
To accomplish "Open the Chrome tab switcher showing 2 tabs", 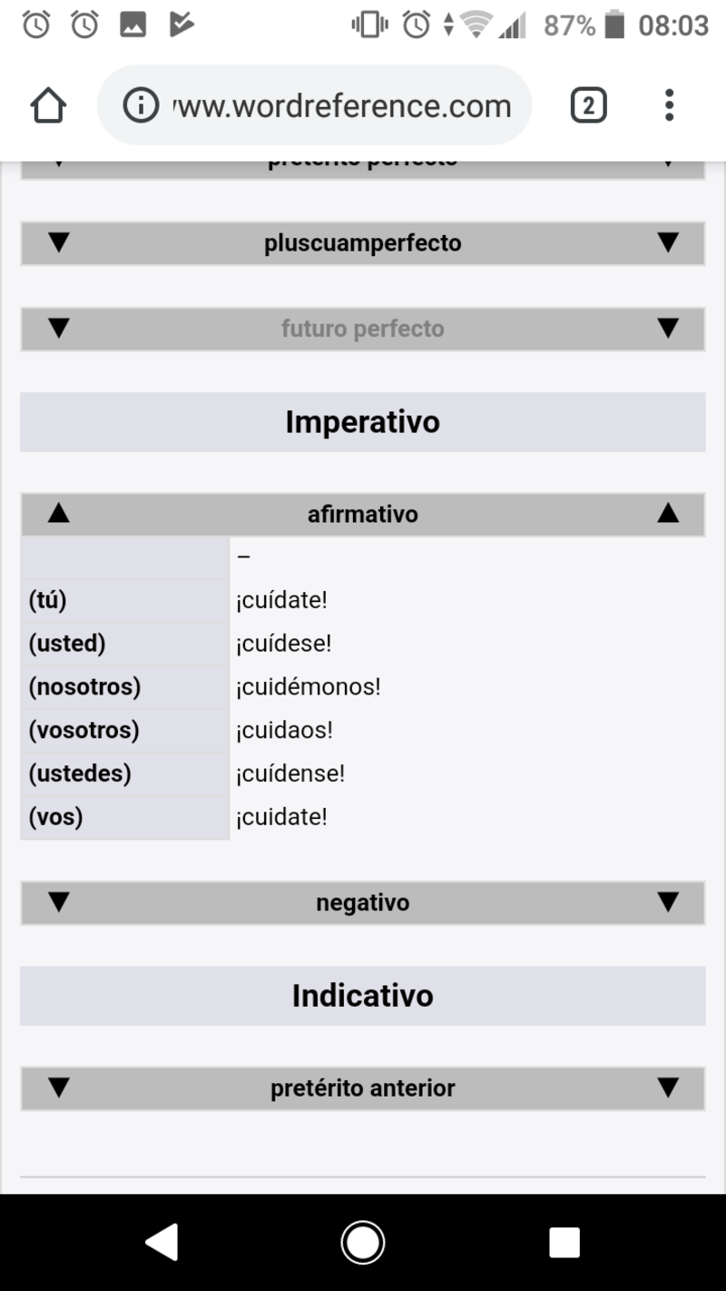I will [586, 104].
